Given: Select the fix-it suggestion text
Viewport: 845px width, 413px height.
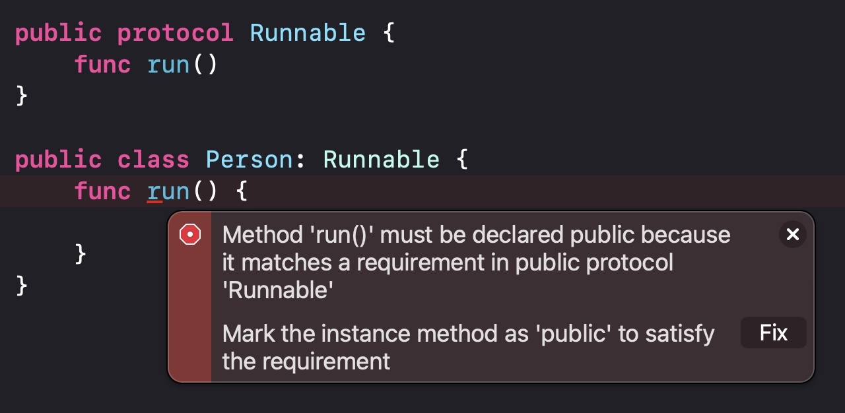Looking at the screenshot, I should (x=469, y=347).
